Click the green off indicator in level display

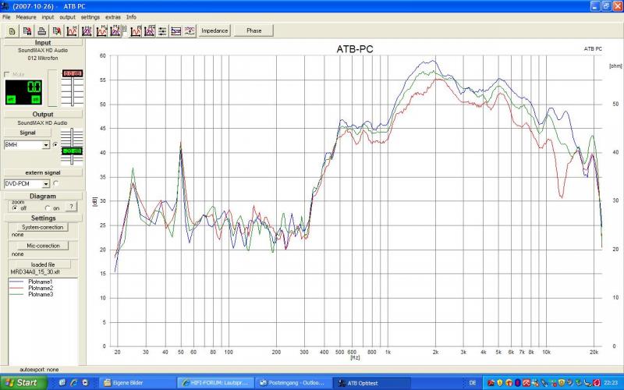tap(11, 100)
